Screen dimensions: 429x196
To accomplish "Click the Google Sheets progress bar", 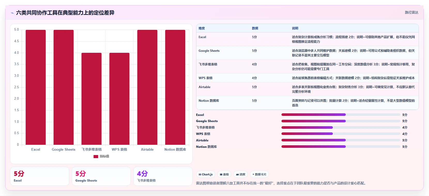I will pos(341,121).
